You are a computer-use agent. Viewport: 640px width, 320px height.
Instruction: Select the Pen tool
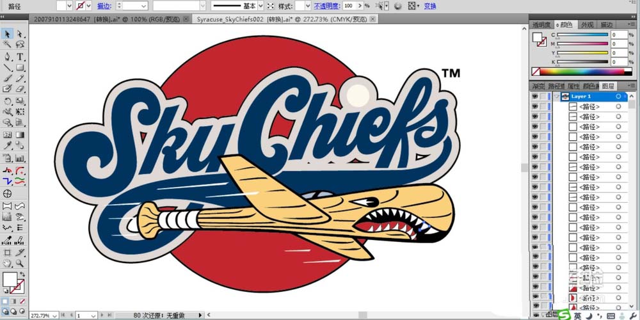tap(7, 57)
